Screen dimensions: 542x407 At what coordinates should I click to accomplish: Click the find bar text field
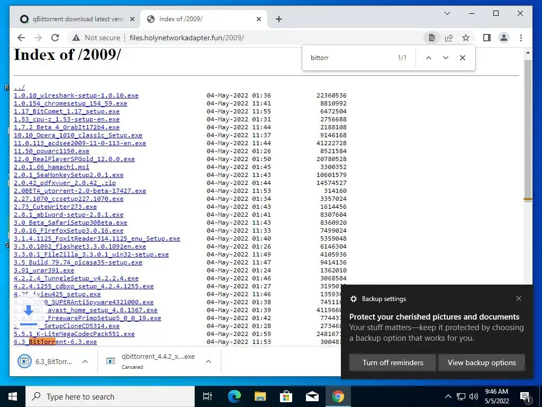tap(351, 58)
